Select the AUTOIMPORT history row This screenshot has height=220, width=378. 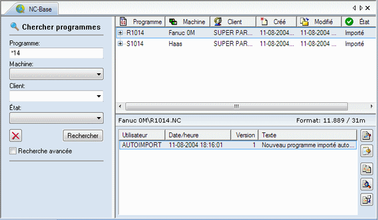click(237, 145)
